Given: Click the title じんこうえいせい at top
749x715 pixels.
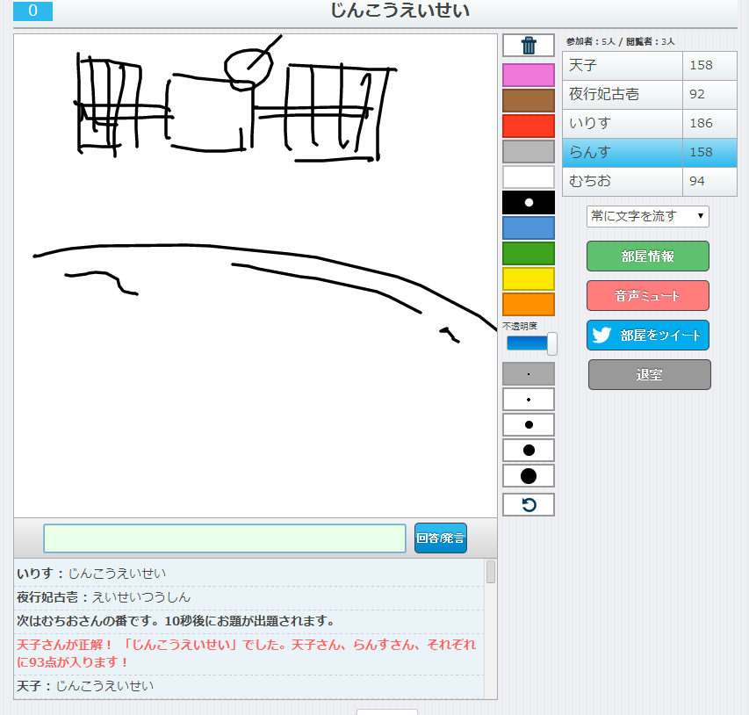Looking at the screenshot, I should tap(400, 11).
